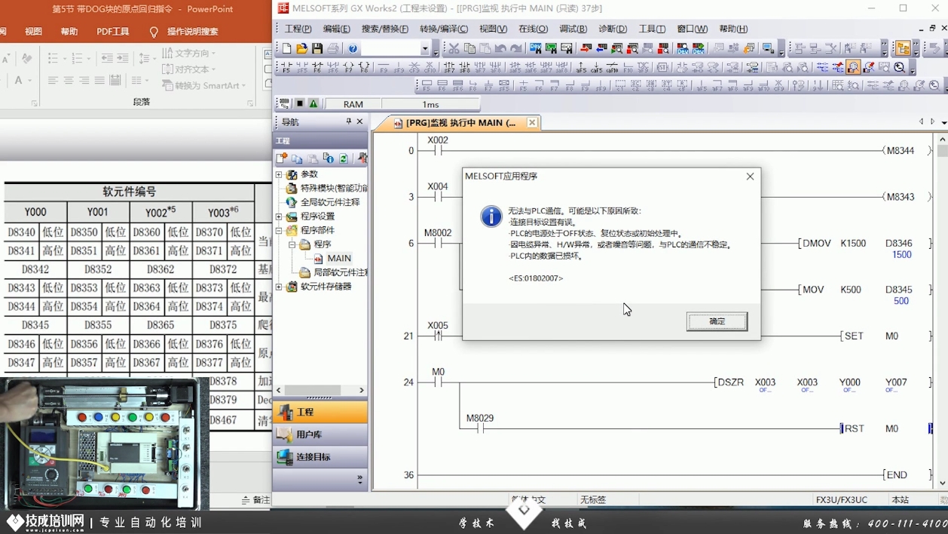948x534 pixels.
Task: Click the zoom magnifier icon in ladder toolbar
Action: coord(900,67)
